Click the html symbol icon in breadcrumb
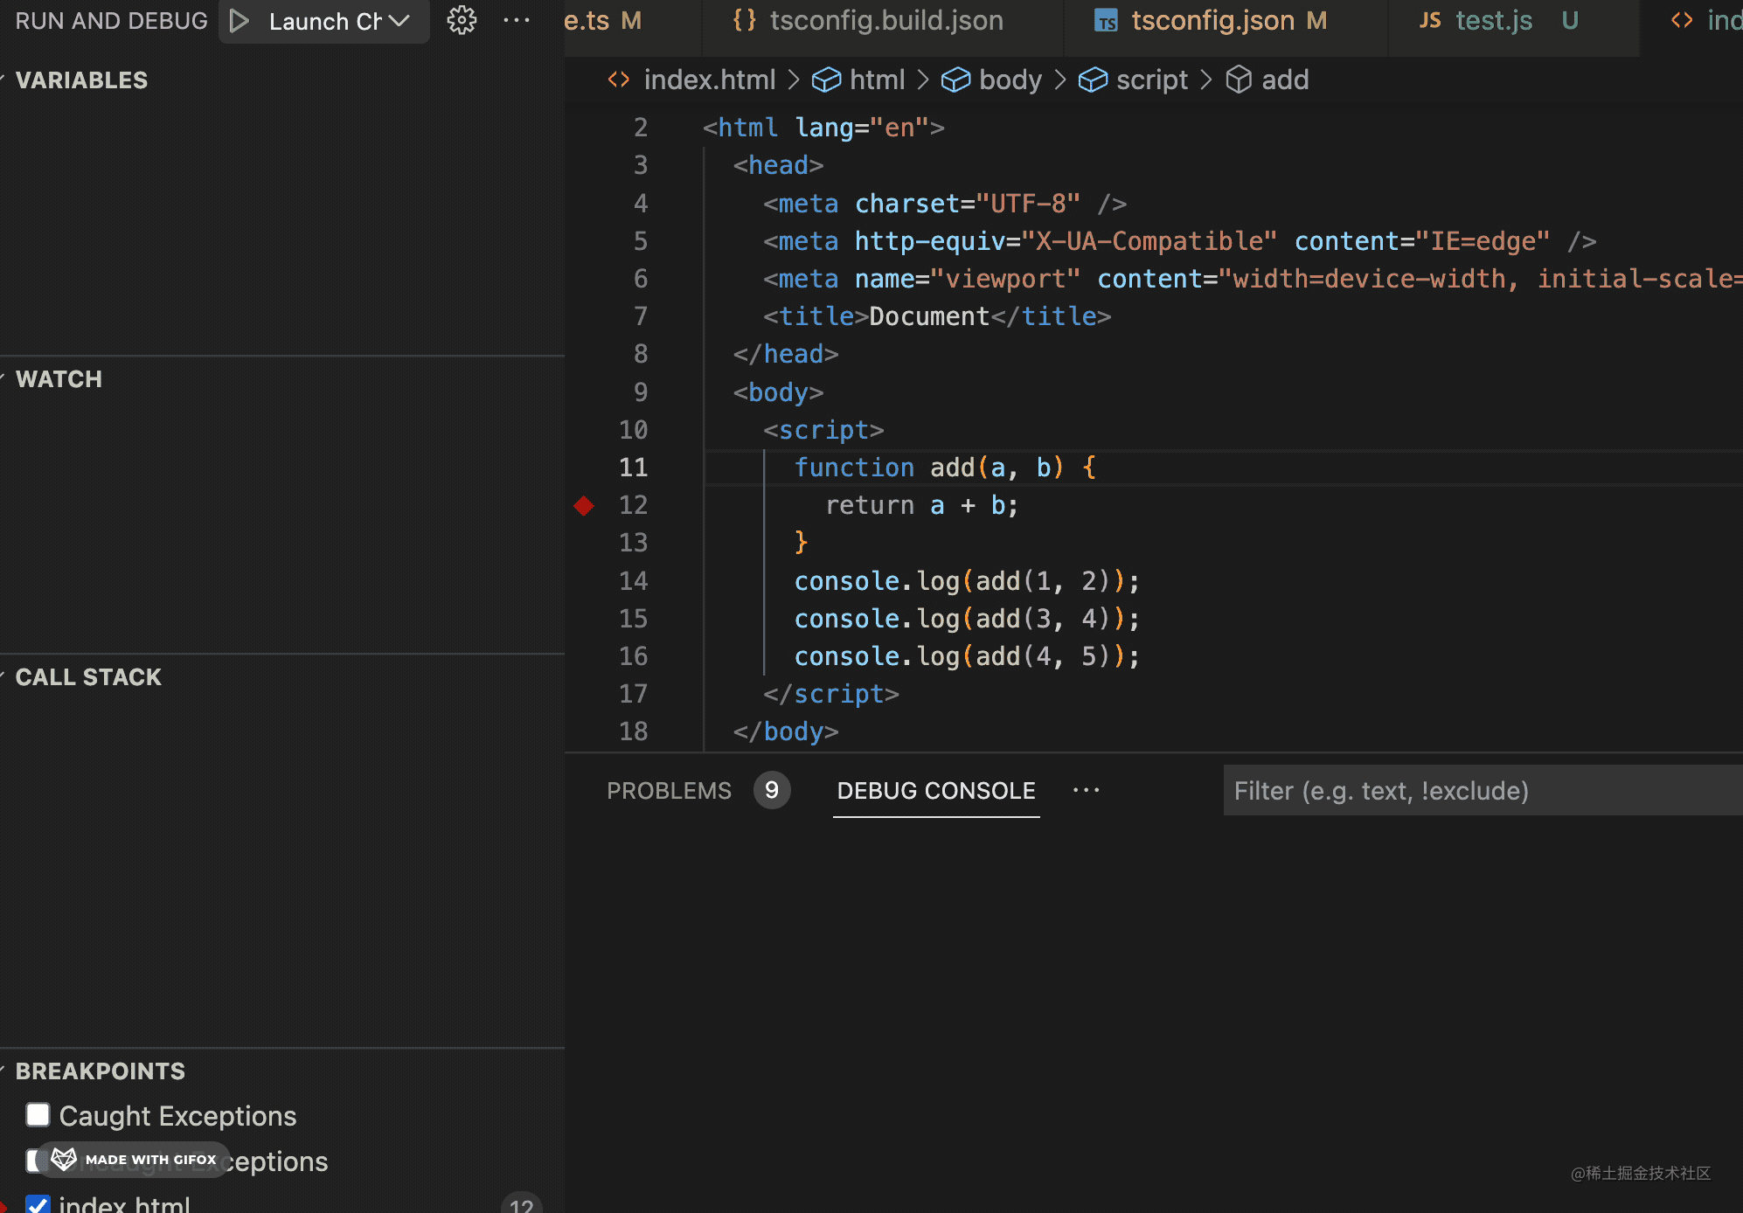Image resolution: width=1743 pixels, height=1213 pixels. point(826,80)
